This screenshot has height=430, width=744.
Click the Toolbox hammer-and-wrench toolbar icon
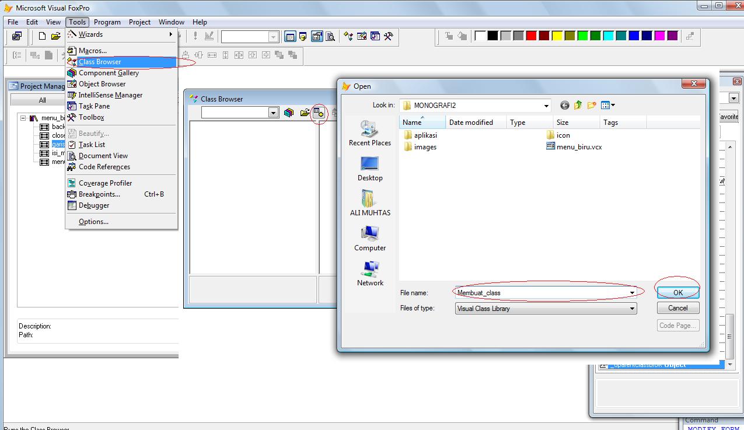coord(388,36)
